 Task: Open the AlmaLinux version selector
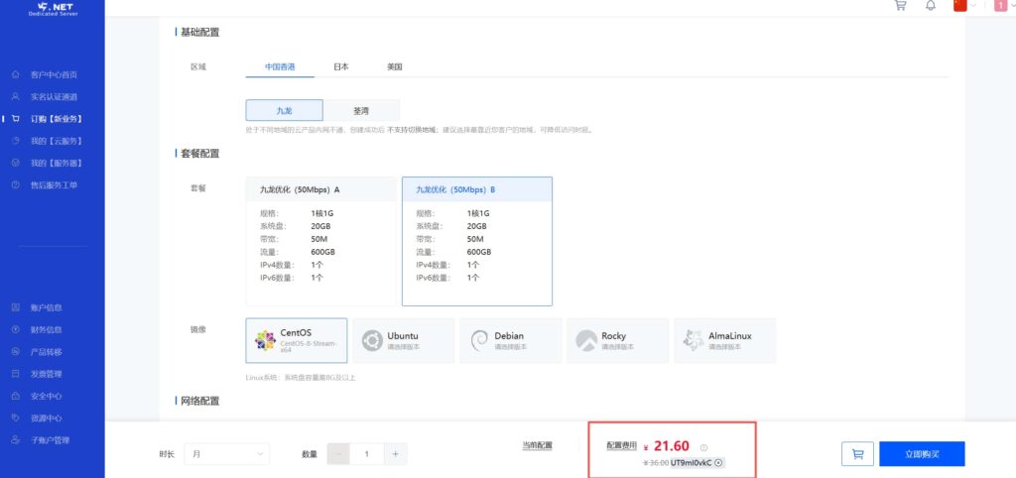click(724, 340)
